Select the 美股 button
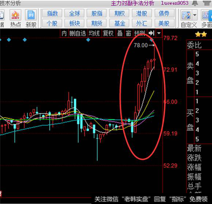 click(x=164, y=23)
